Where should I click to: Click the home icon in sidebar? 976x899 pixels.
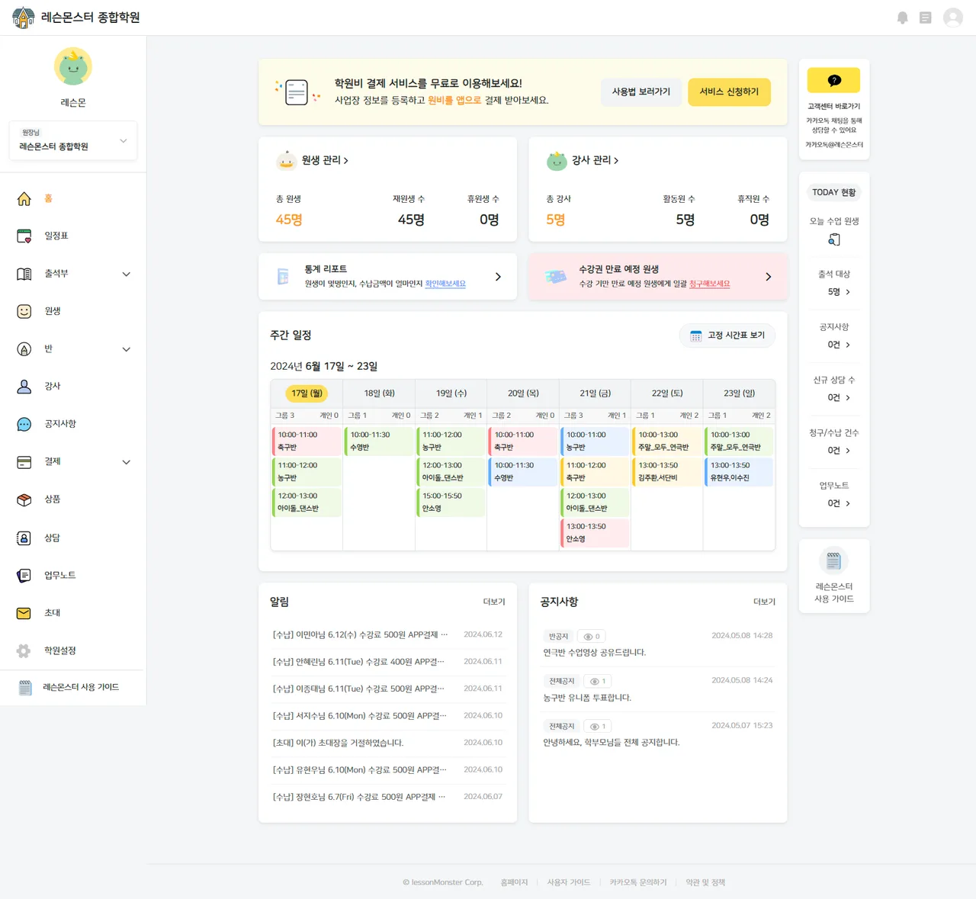coord(24,198)
